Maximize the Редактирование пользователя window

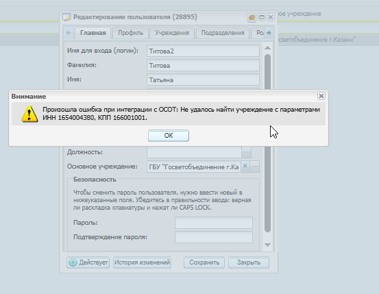pyautogui.click(x=262, y=17)
